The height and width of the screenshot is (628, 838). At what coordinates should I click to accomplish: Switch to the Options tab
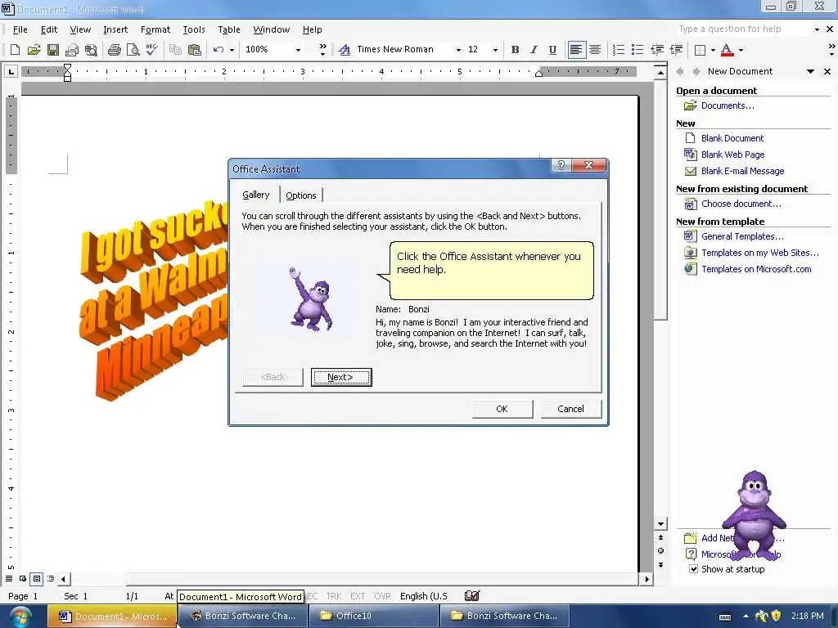click(x=301, y=195)
